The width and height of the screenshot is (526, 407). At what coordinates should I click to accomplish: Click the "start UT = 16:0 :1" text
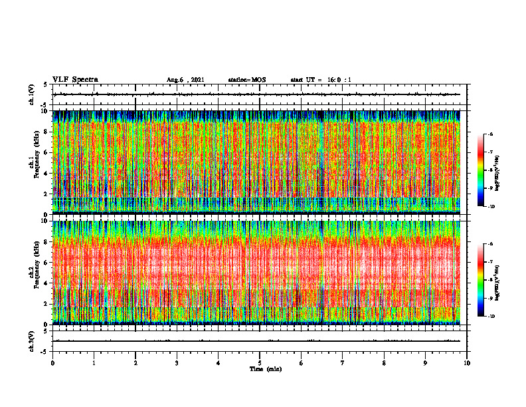click(321, 80)
